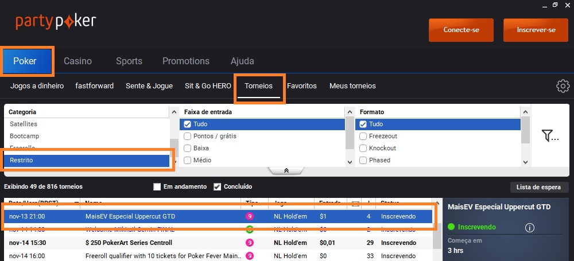574x261 pixels.
Task: Switch to the Poker main tab
Action: pyautogui.click(x=25, y=61)
